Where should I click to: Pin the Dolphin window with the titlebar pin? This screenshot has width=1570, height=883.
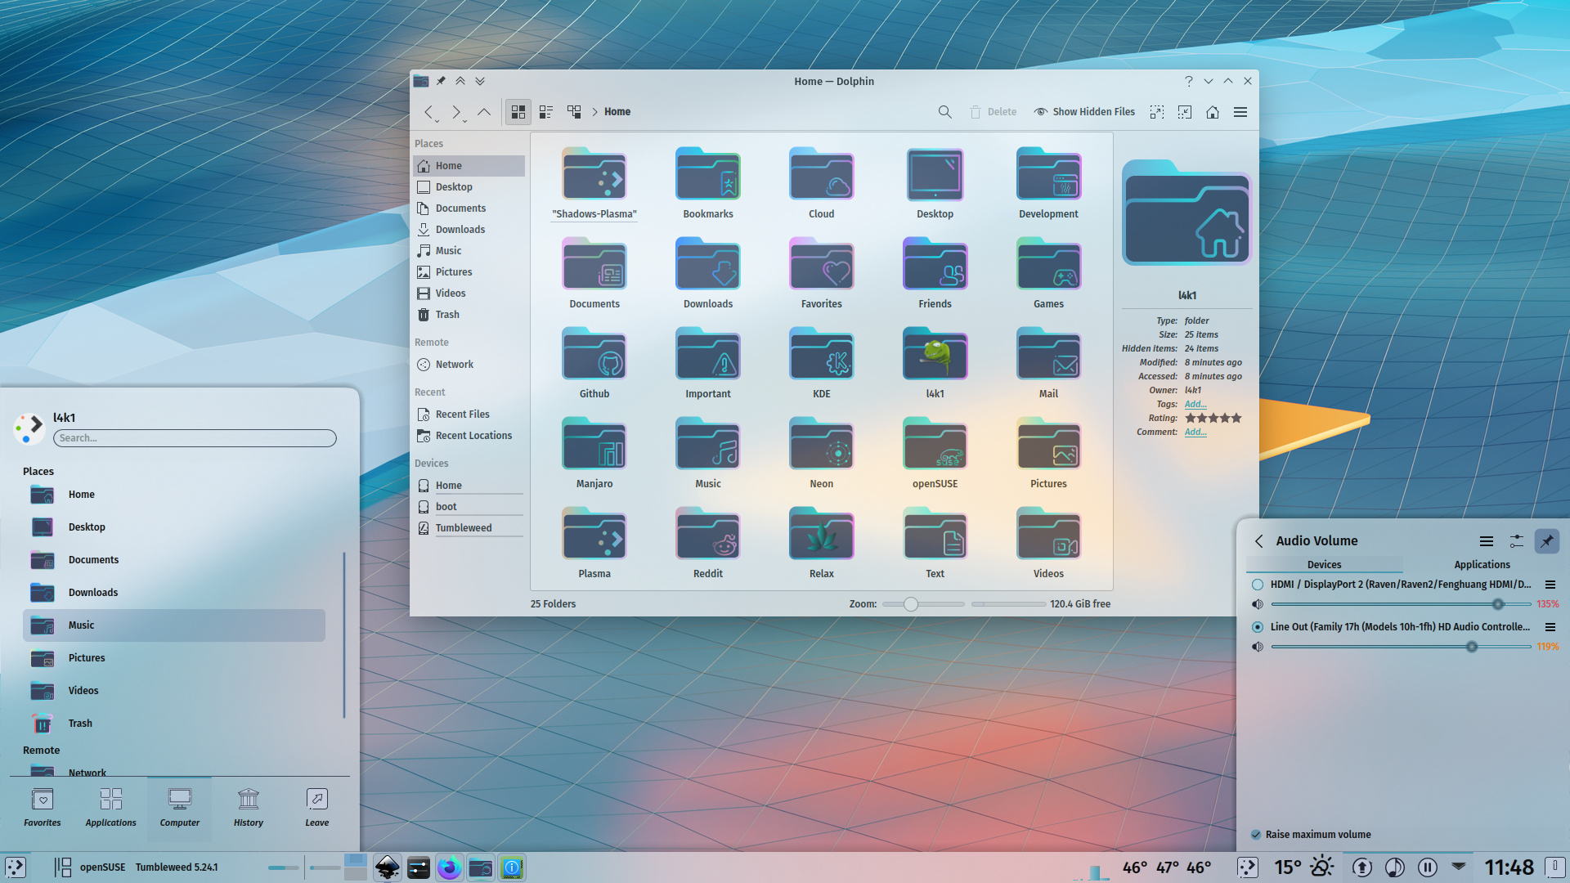click(441, 81)
